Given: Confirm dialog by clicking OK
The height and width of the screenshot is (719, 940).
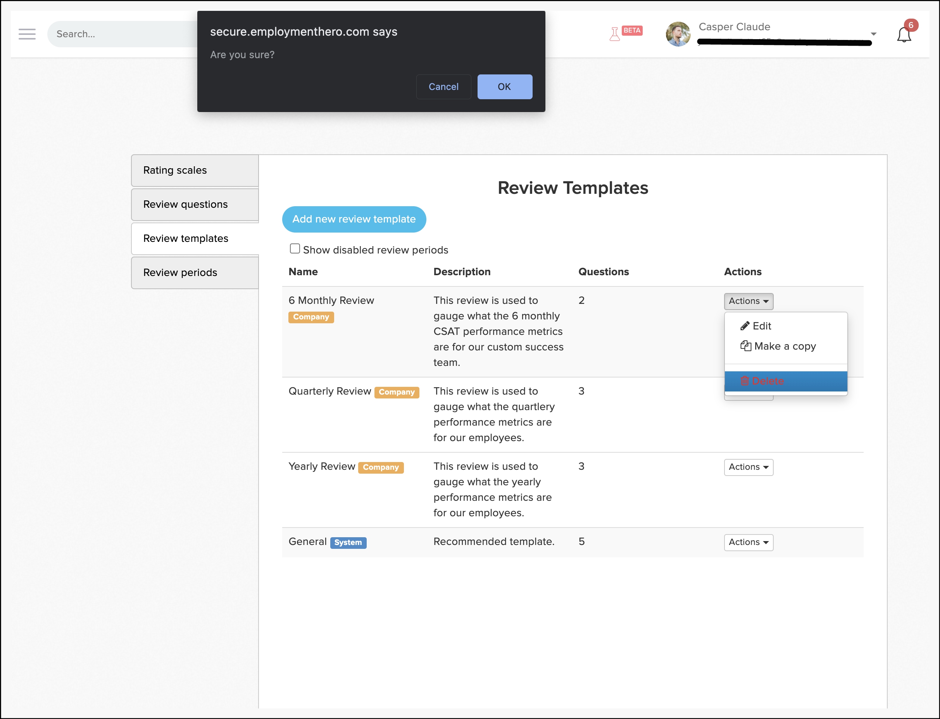Looking at the screenshot, I should tap(505, 87).
